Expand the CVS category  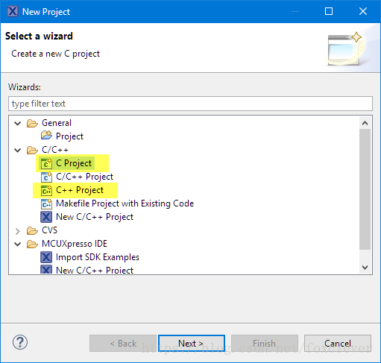tap(18, 231)
